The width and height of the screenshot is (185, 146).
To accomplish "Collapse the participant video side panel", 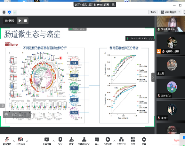I will [153, 77].
